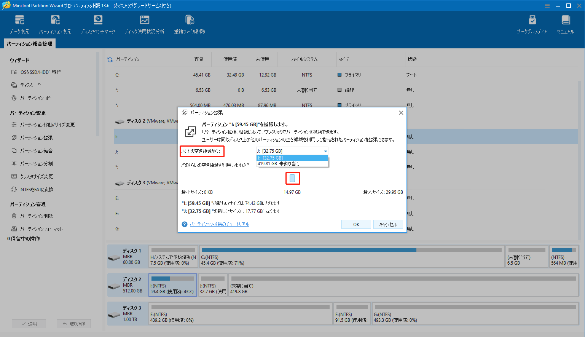This screenshot has height=337, width=585.
Task: Sort by the 容量 column header
Action: pyautogui.click(x=199, y=59)
